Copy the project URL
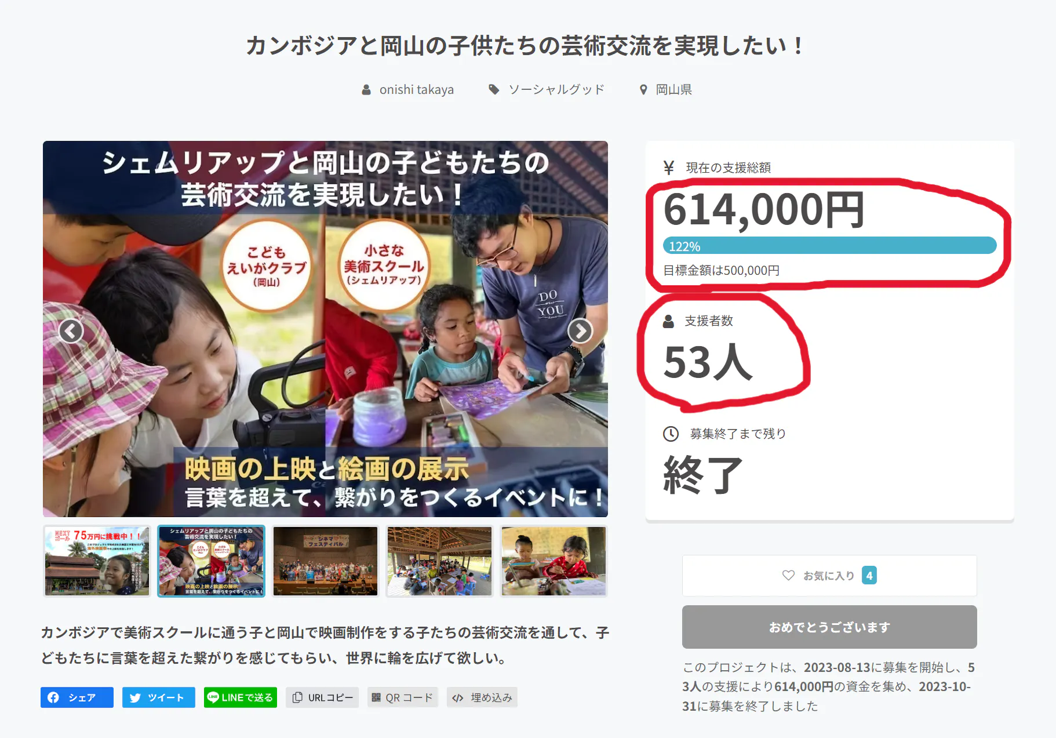The image size is (1056, 738). (322, 697)
